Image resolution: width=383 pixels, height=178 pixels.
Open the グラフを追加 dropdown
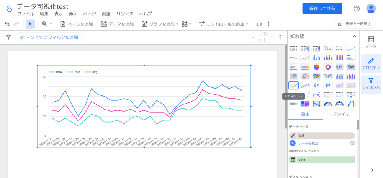[160, 24]
